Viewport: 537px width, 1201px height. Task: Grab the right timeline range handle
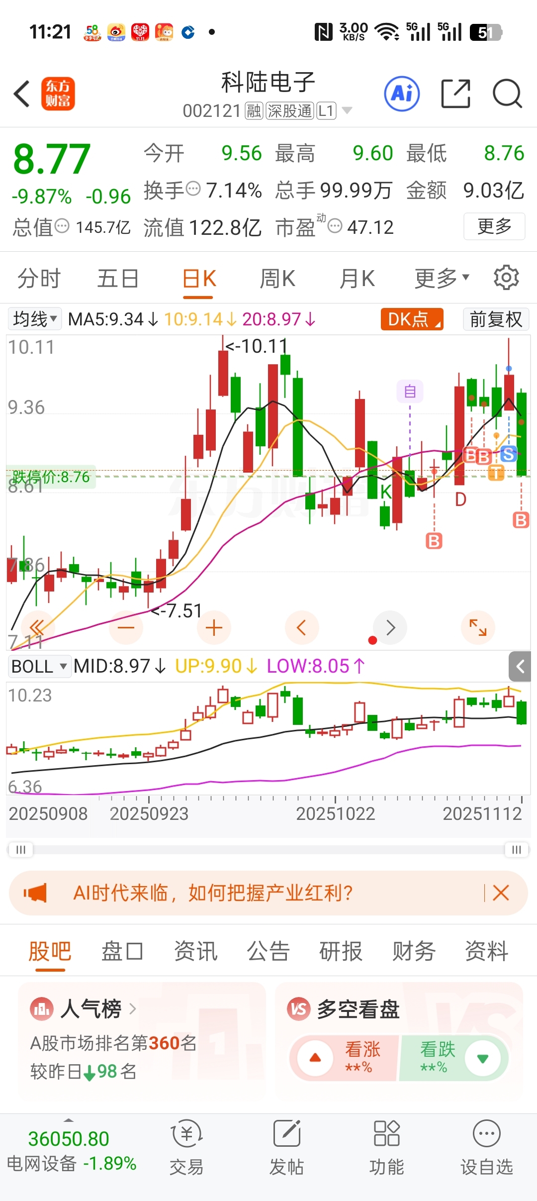[517, 849]
